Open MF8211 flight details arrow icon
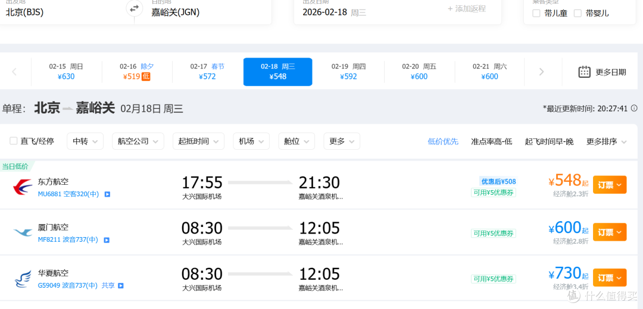643x309 pixels. [106, 240]
